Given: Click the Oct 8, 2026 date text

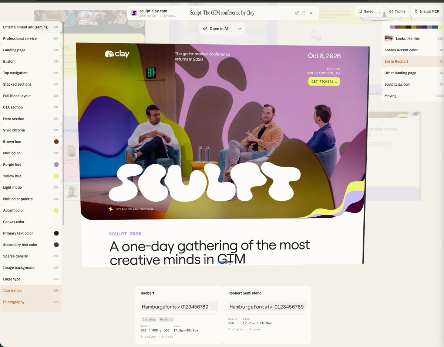Looking at the screenshot, I should pos(324,56).
